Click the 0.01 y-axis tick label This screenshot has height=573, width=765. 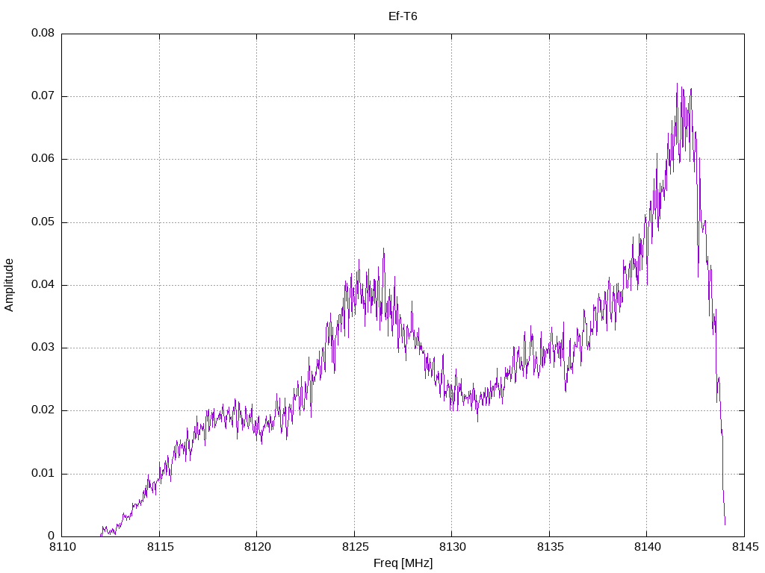pyautogui.click(x=43, y=473)
